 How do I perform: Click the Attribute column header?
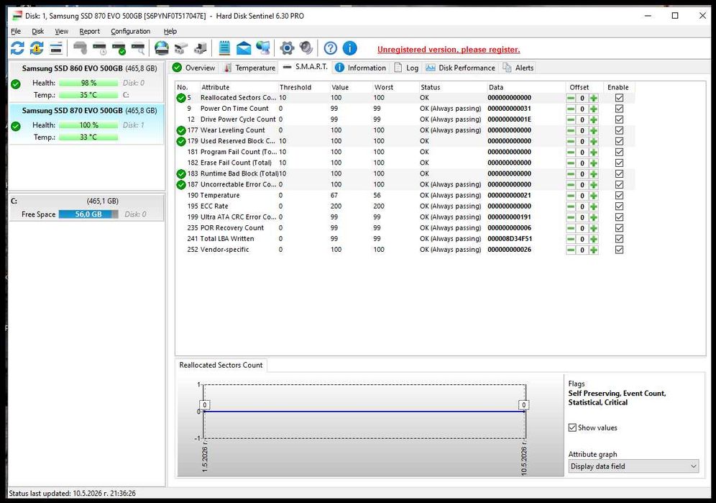tap(239, 87)
